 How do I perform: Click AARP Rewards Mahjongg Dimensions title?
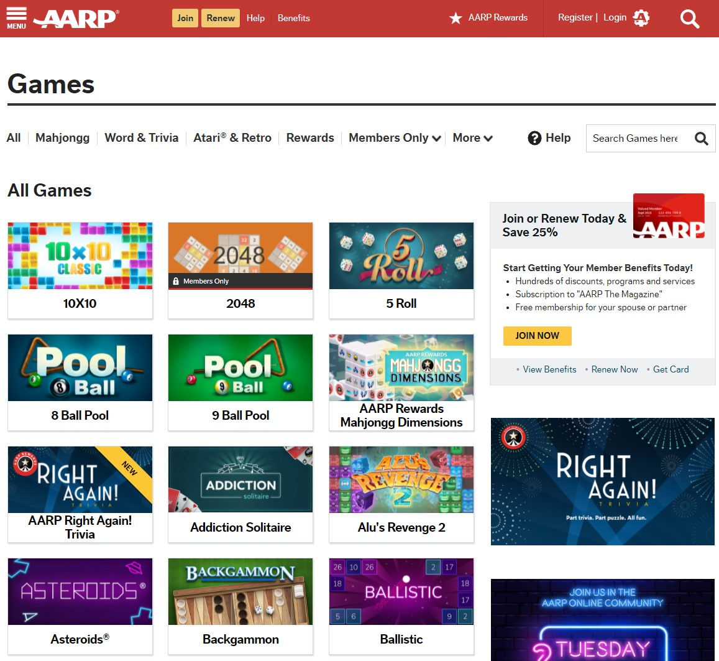click(x=401, y=415)
